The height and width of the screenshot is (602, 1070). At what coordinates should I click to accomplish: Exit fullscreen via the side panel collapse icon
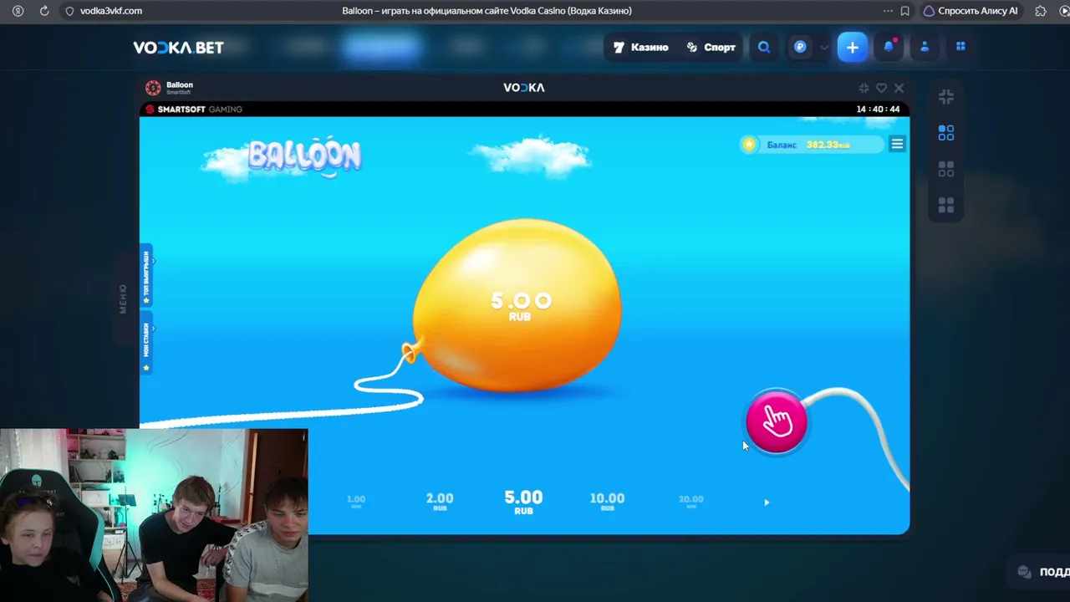(x=946, y=97)
